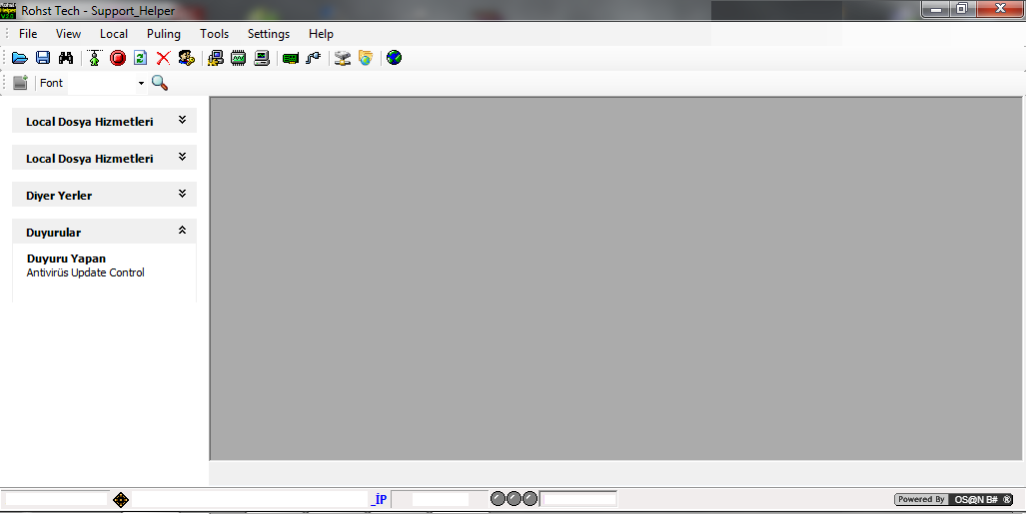Expand the topmost Local Dosya Hizmetleri panel
This screenshot has height=514, width=1026.
[183, 120]
